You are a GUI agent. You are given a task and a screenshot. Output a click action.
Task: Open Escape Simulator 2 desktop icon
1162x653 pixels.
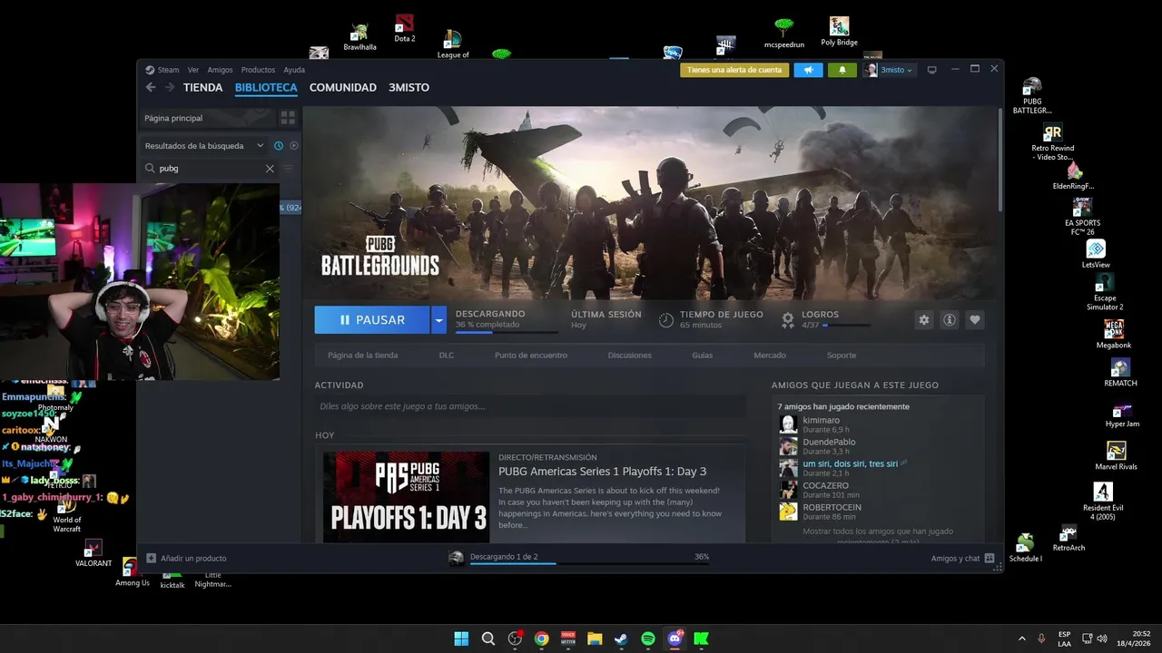click(x=1105, y=292)
